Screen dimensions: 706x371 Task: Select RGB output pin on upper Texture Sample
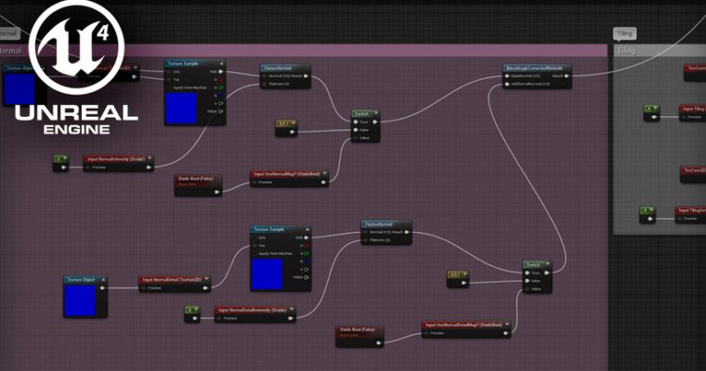click(221, 71)
